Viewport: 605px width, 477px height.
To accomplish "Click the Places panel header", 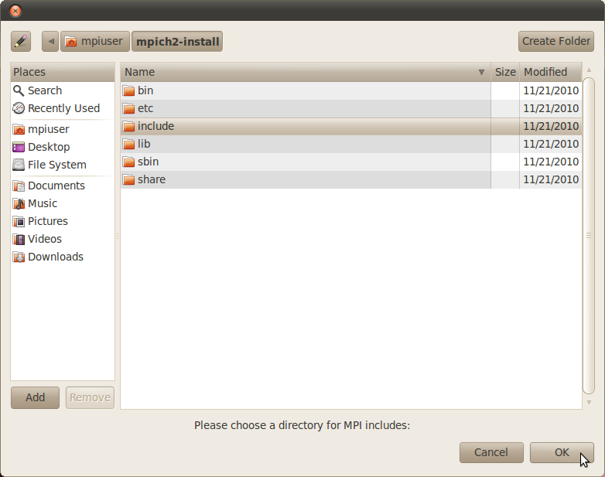I will 63,72.
